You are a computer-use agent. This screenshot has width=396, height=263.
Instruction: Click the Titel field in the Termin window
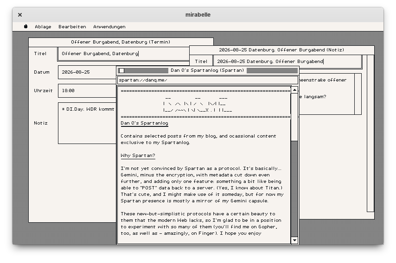(124, 54)
